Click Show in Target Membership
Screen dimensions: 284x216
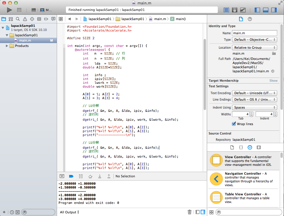[x=273, y=81]
